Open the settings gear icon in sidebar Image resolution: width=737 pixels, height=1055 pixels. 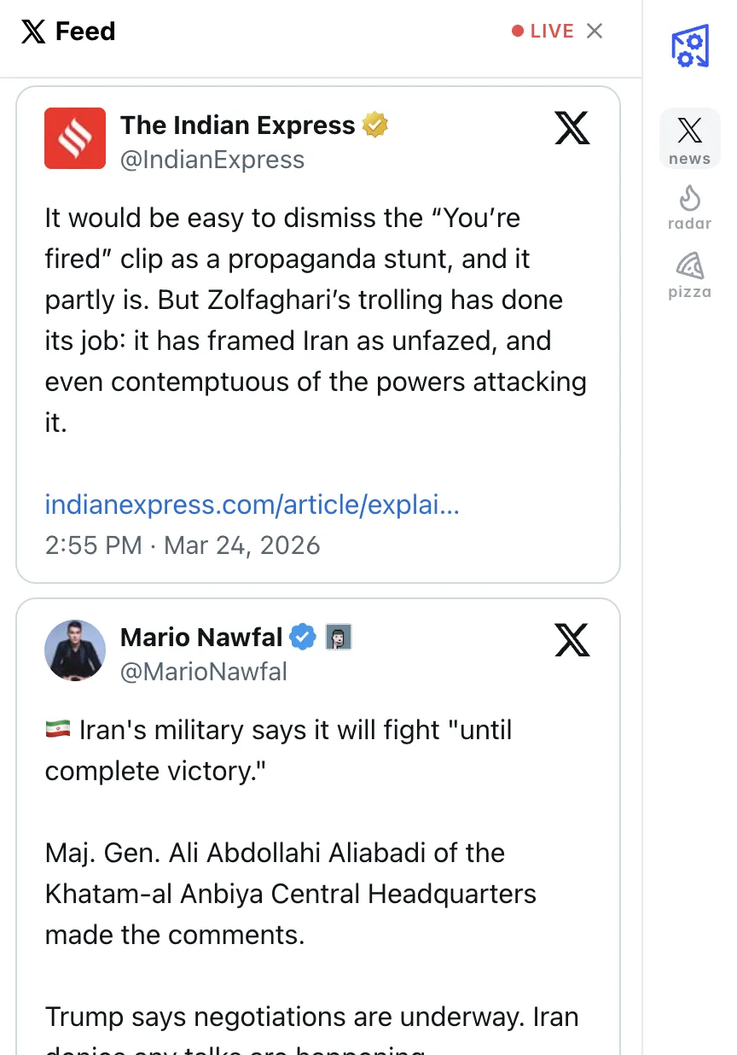pos(689,45)
